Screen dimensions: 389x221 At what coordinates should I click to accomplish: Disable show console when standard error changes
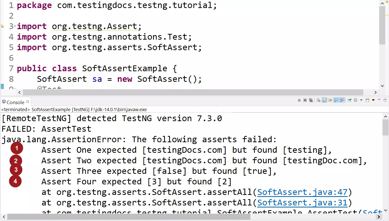[x=342, y=100]
